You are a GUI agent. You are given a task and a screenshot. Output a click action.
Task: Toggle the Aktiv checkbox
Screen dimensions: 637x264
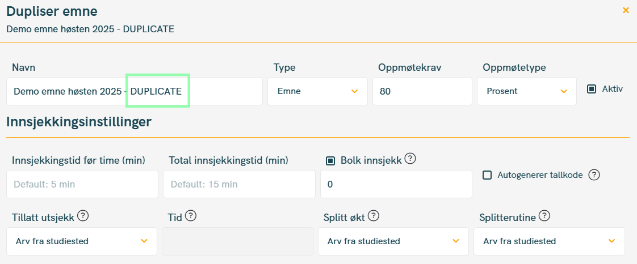592,89
